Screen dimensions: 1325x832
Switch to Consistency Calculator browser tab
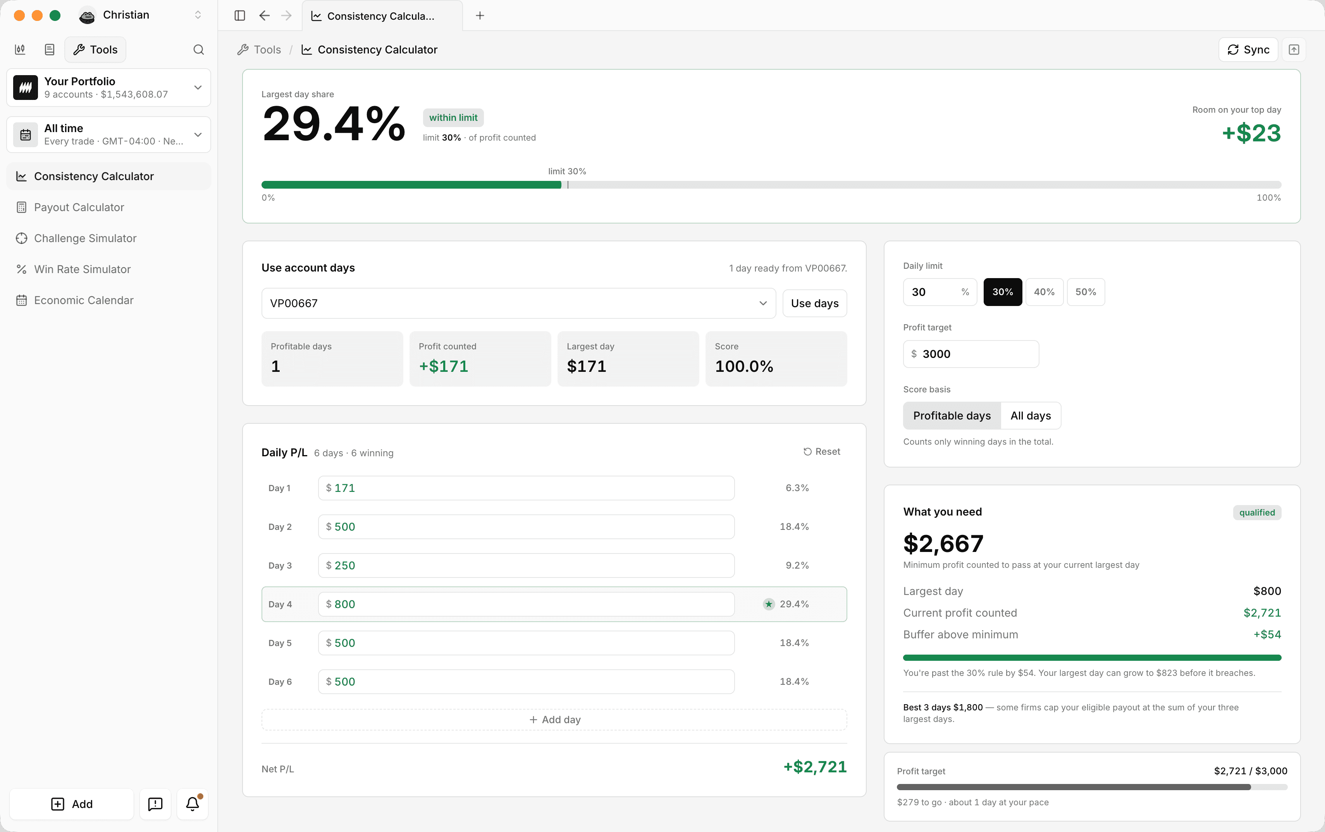click(x=382, y=16)
